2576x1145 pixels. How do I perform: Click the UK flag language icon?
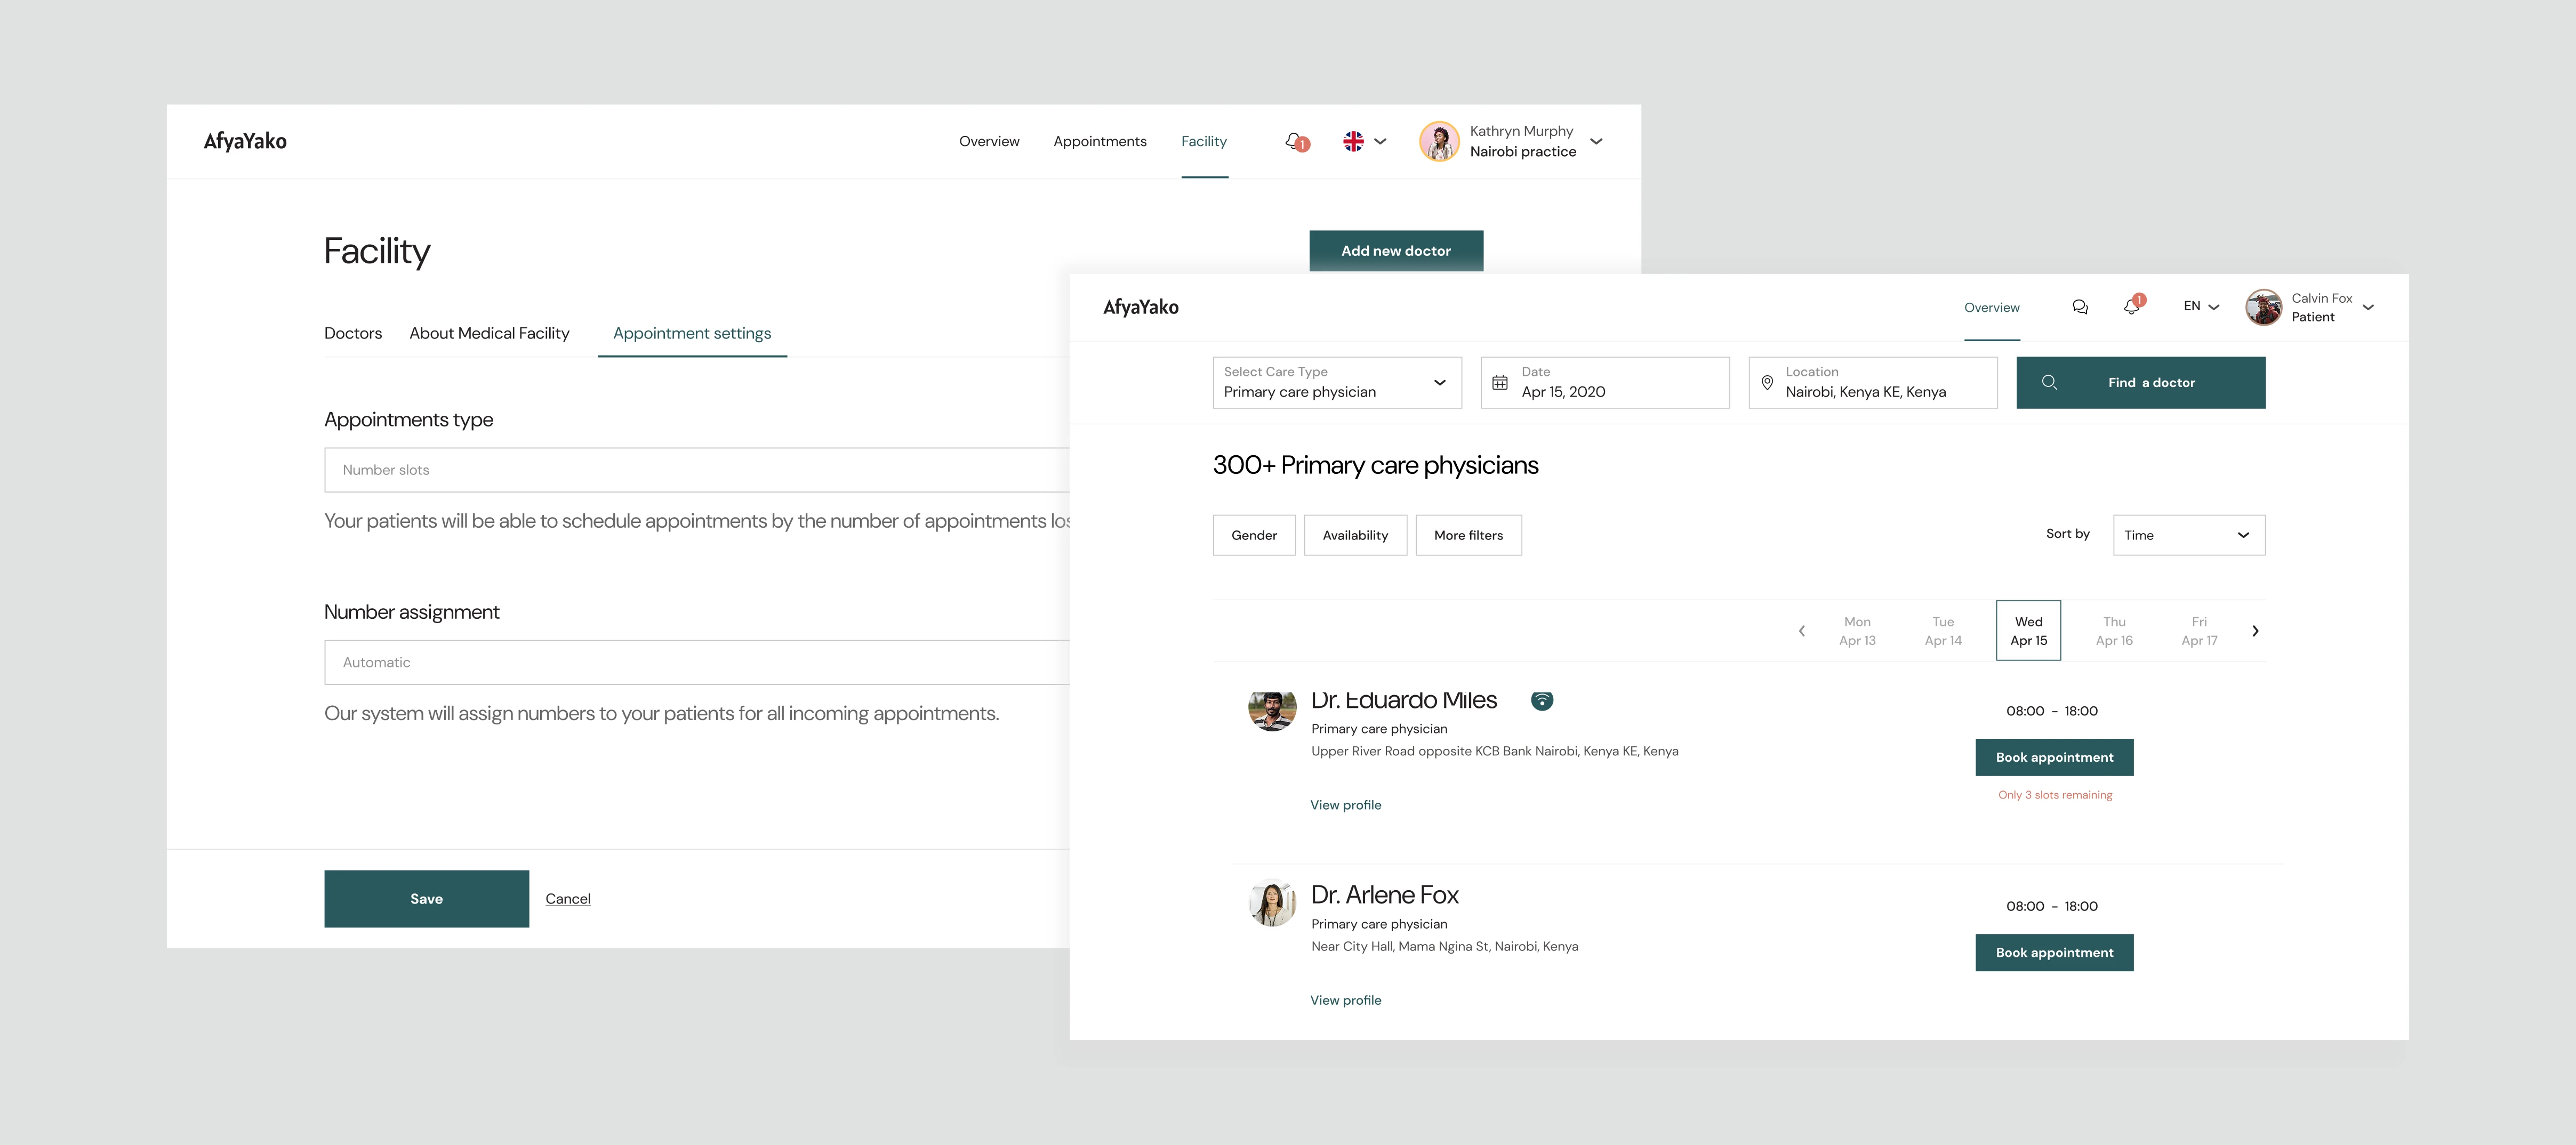point(1353,141)
